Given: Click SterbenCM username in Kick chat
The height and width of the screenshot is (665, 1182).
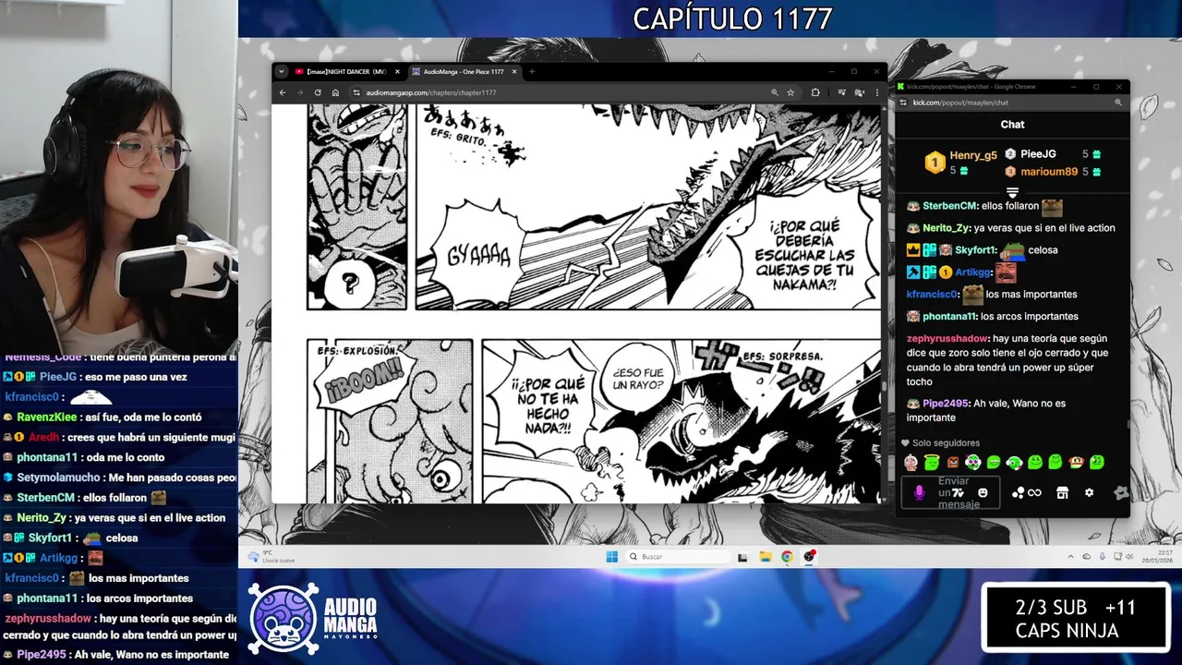Looking at the screenshot, I should 949,206.
